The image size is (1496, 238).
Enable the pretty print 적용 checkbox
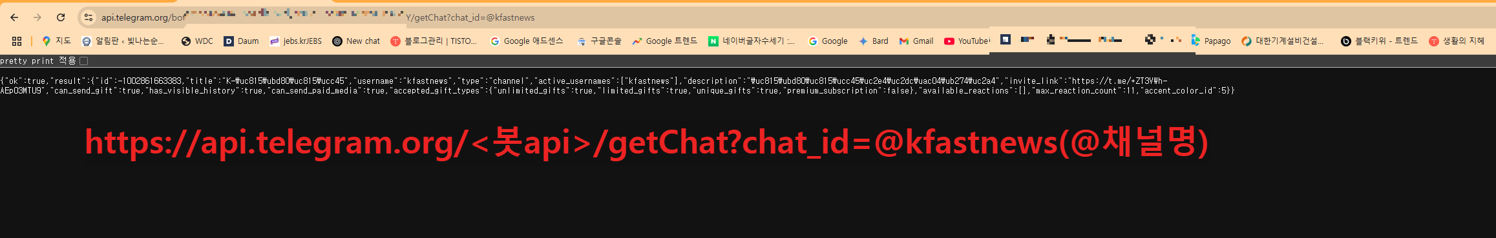point(83,61)
